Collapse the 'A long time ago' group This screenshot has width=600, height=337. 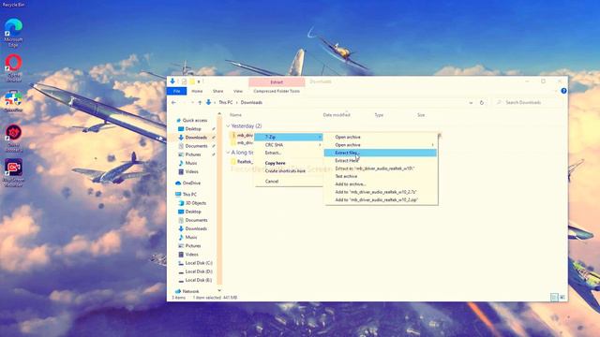tap(228, 152)
